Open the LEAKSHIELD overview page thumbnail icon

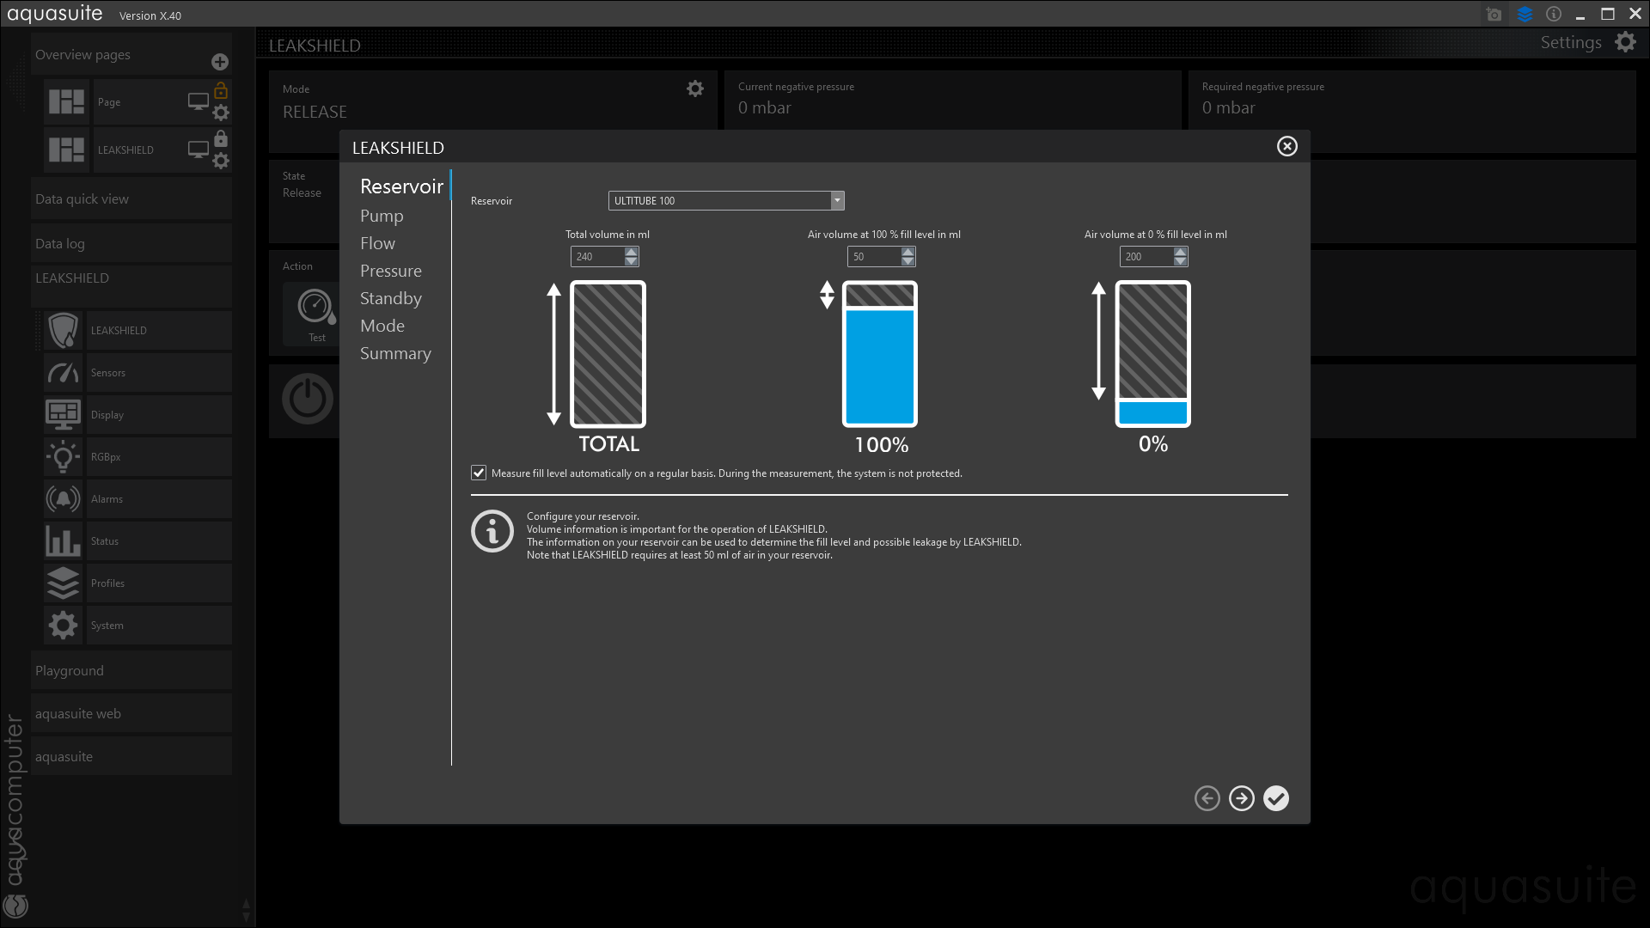point(66,150)
